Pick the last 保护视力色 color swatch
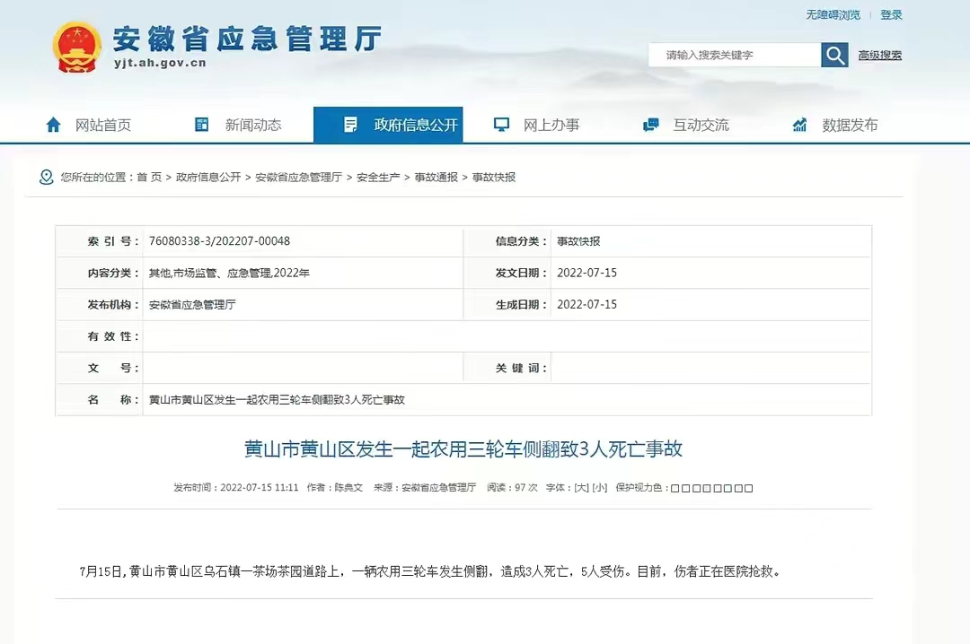Viewport: 970px width, 644px height. pyautogui.click(x=748, y=488)
